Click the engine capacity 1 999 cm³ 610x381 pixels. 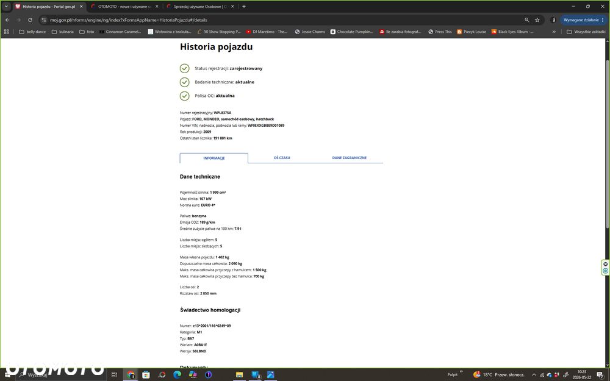[218, 193]
